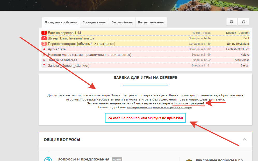Show the Последние сообщения tab
This screenshot has height=161, width=258.
(x=61, y=22)
